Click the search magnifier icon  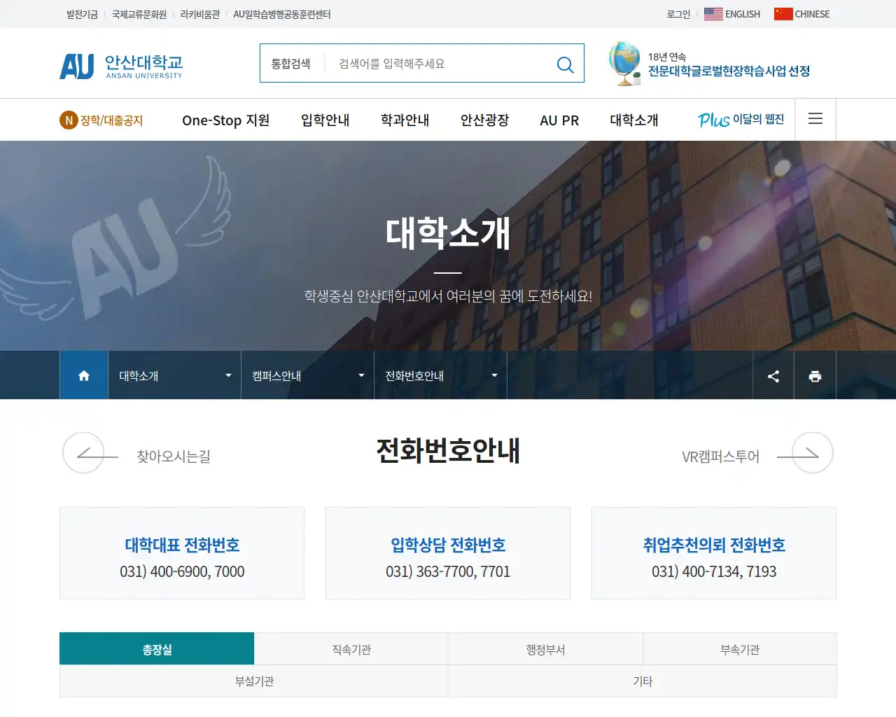[565, 64]
